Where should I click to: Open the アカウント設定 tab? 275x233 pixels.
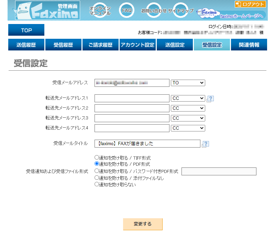tap(137, 45)
